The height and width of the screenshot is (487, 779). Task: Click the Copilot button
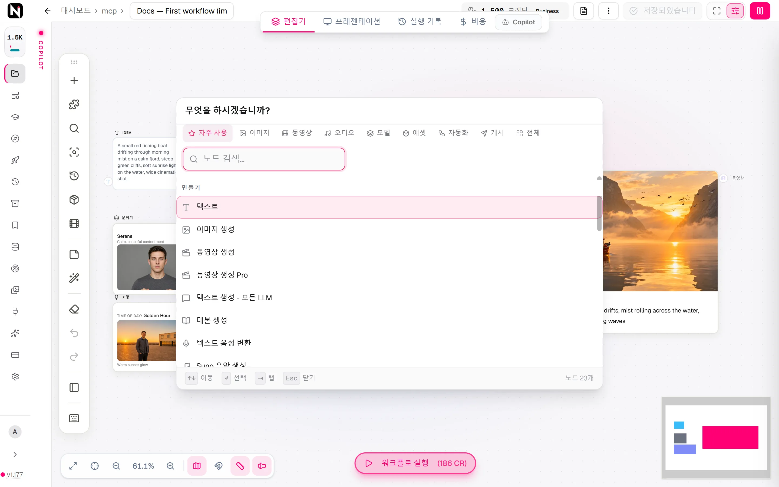(519, 22)
